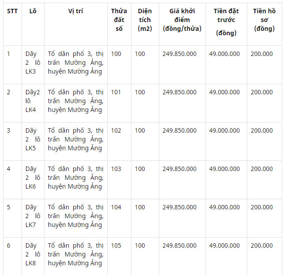Click deposit 49.000.000 in row 5

[224, 207]
